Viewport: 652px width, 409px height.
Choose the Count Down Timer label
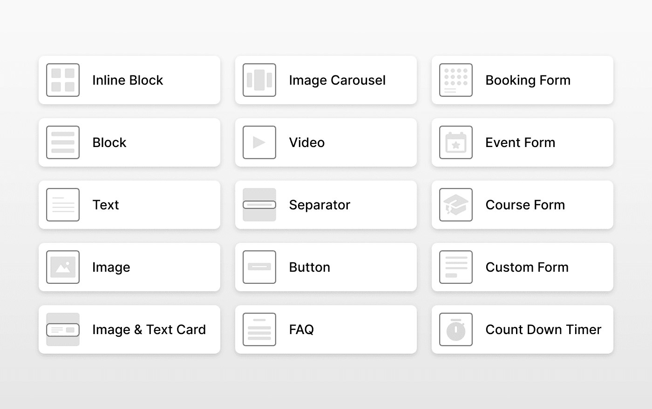pos(543,329)
